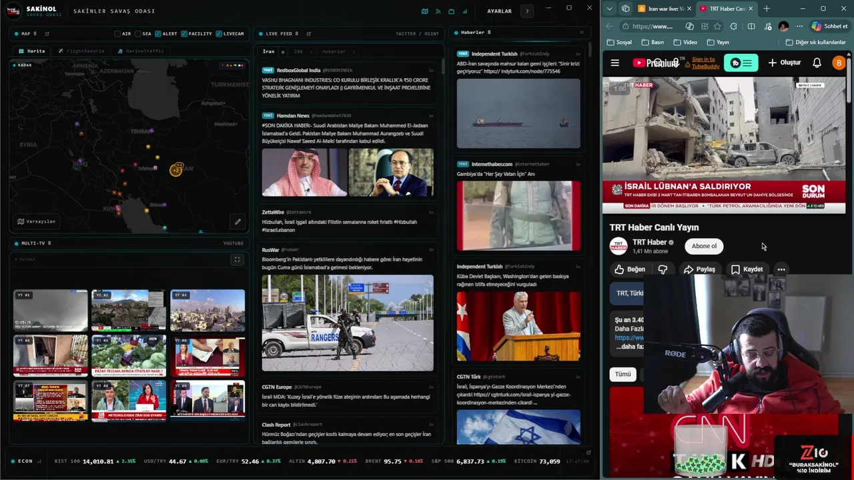Open the Edge profile avatar
Screen dimensions: 854x480
tap(783, 26)
